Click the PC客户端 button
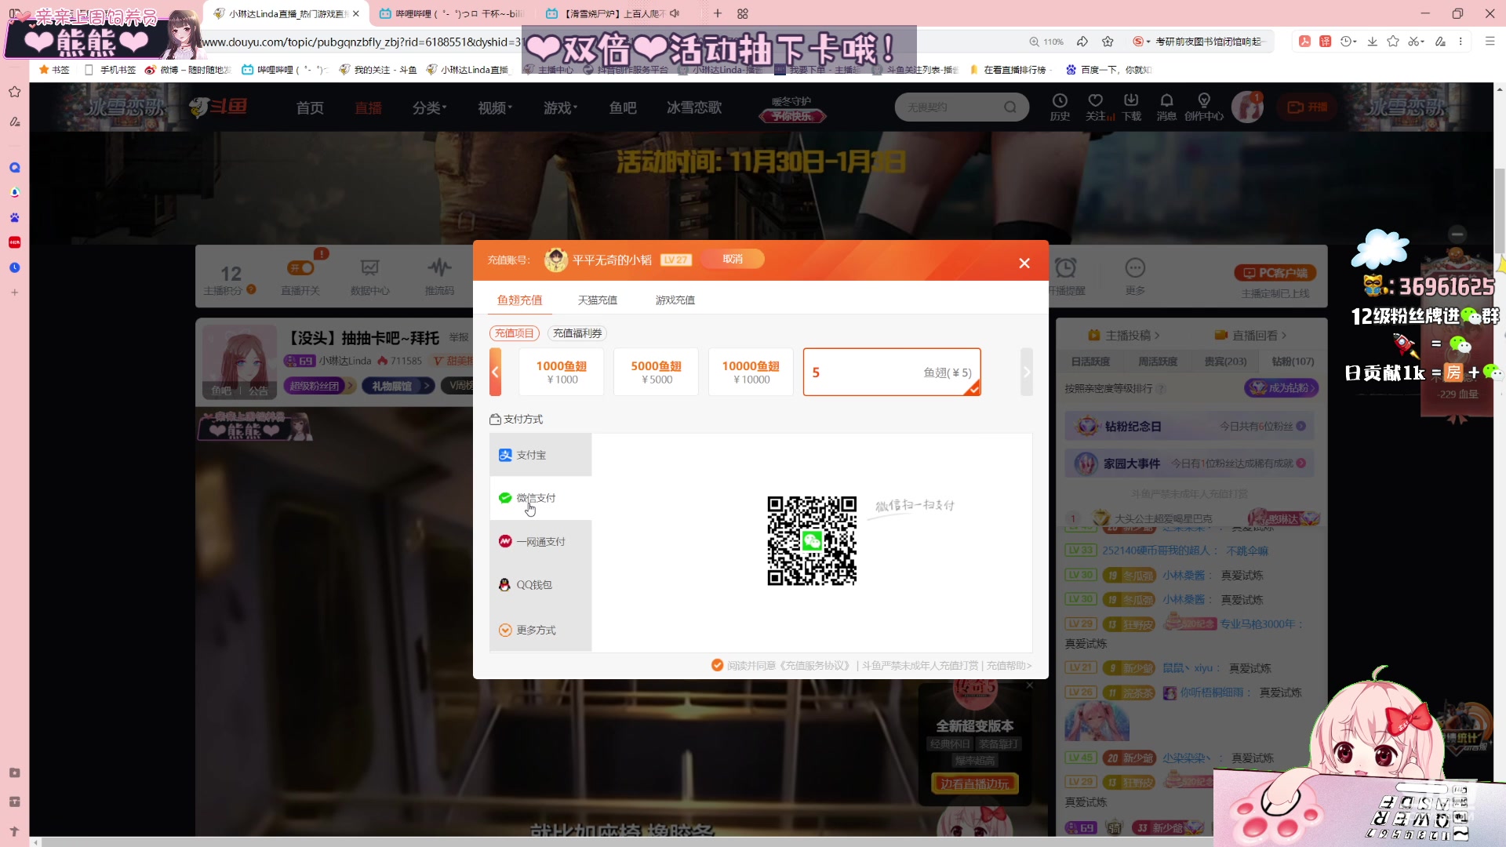The height and width of the screenshot is (847, 1506). (x=1275, y=273)
